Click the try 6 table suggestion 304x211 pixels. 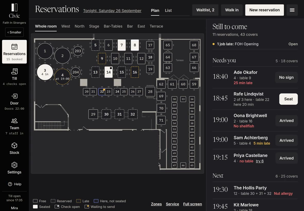click(x=260, y=161)
